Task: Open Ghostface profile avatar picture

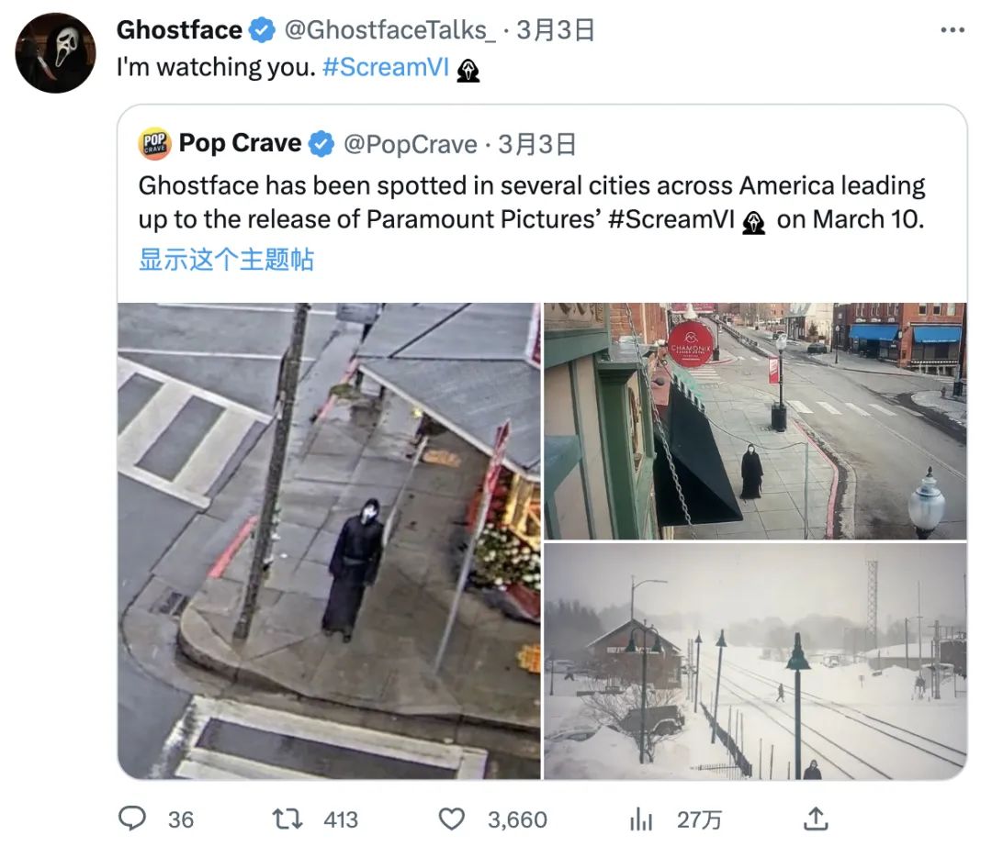Action: 56,53
